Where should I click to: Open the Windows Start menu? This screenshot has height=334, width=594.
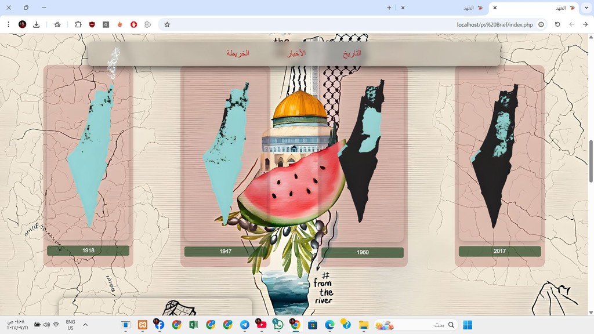(468, 325)
